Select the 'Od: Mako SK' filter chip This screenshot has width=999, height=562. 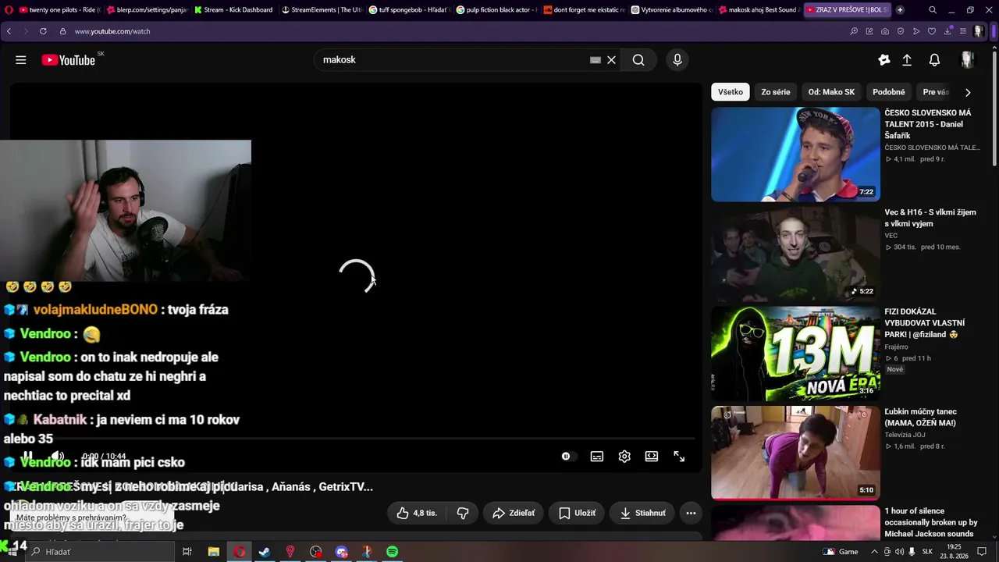(x=831, y=92)
